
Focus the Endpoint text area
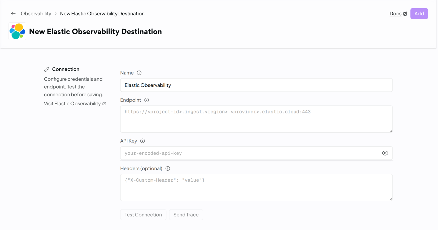pyautogui.click(x=256, y=119)
